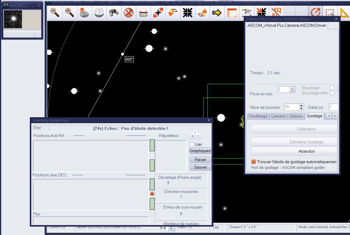Image resolution: width=350 pixels, height=235 pixels.
Task: Click the printer icon in toolbar
Action: pyautogui.click(x=143, y=13)
